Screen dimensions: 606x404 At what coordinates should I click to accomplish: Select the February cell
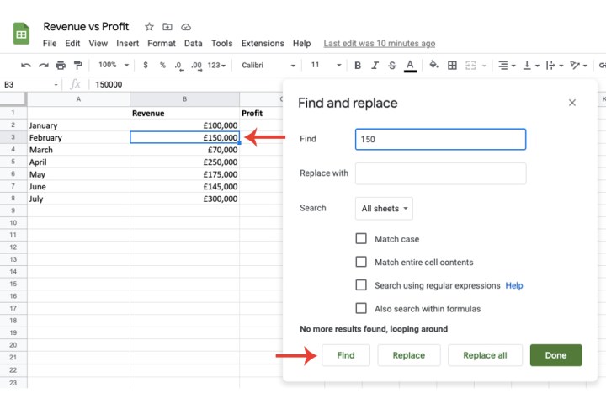tap(78, 137)
